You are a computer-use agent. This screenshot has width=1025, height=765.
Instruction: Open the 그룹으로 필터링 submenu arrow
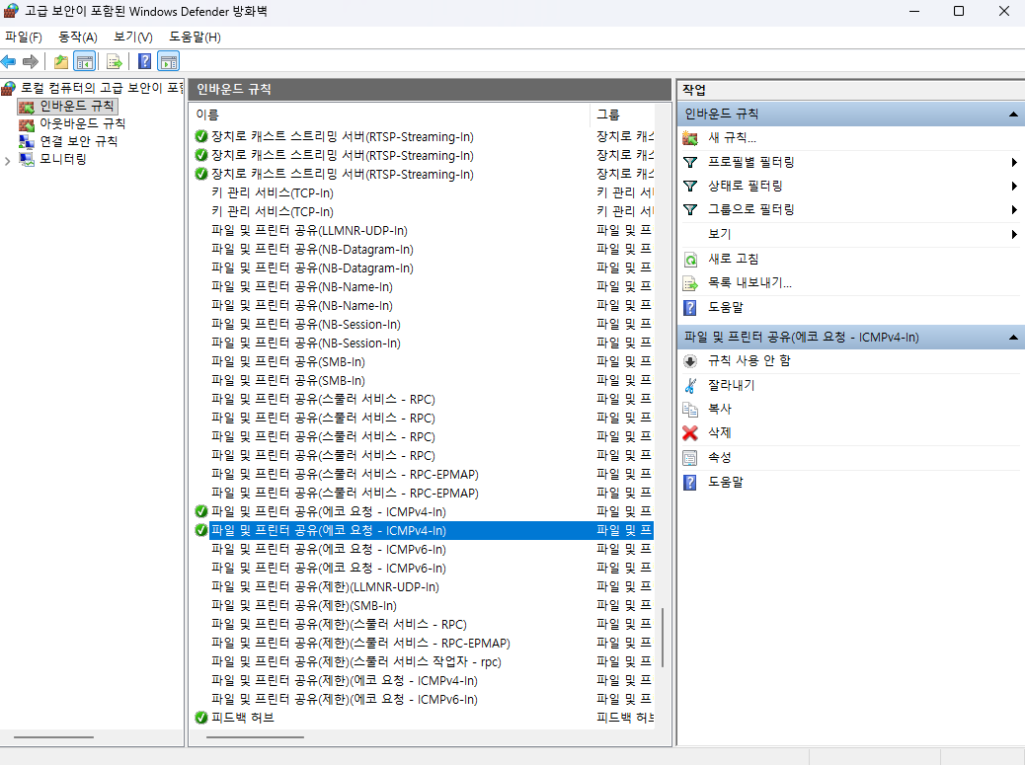coord(1014,209)
